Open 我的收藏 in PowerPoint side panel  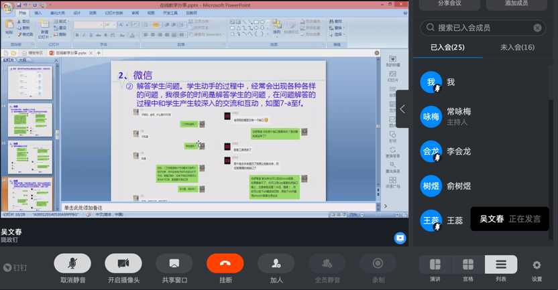coord(392,61)
